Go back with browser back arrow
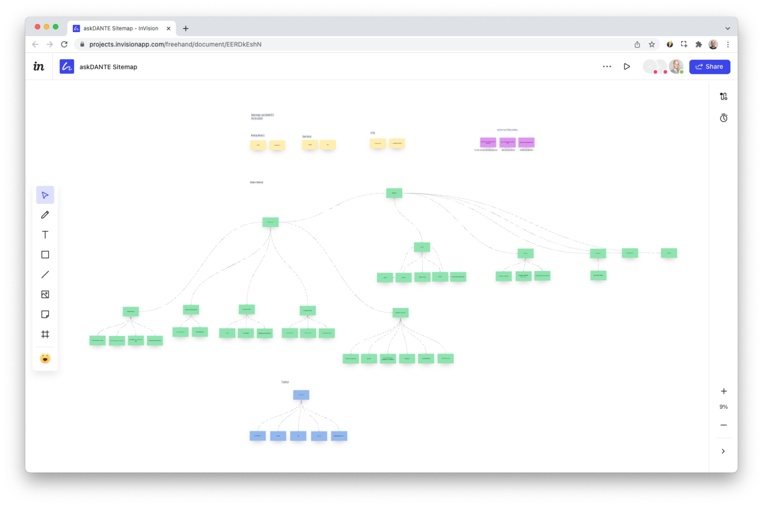 click(x=35, y=44)
